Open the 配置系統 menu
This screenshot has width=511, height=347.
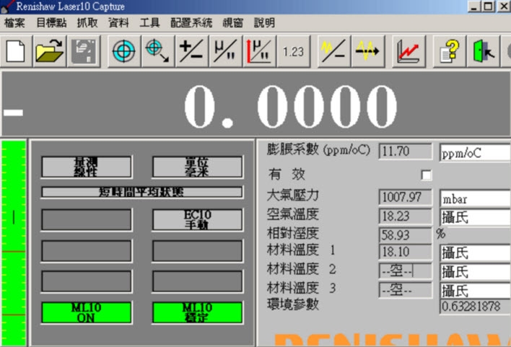(191, 23)
